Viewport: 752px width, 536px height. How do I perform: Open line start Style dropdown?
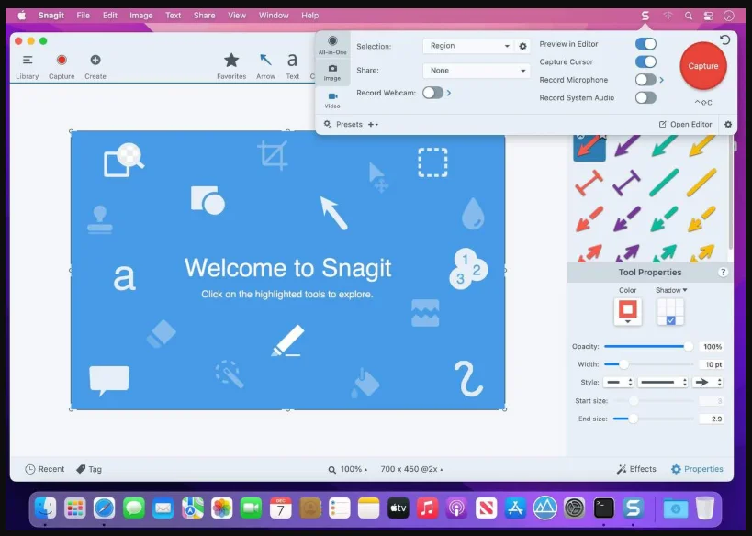coord(618,382)
